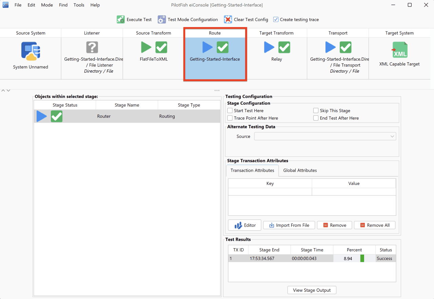The image size is (434, 299).
Task: Click the Router row blue play arrow
Action: click(x=42, y=116)
